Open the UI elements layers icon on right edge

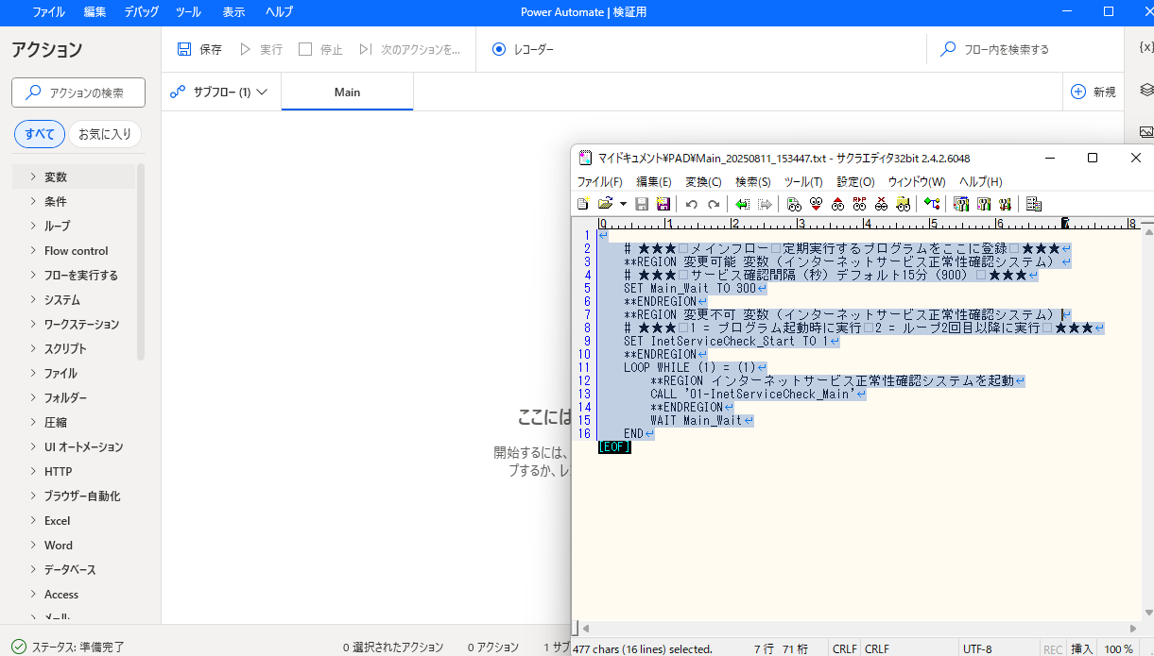tap(1146, 90)
